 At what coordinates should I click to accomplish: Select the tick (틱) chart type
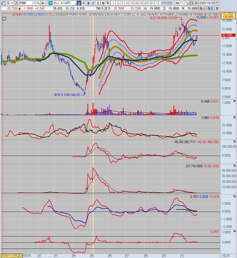108,3
